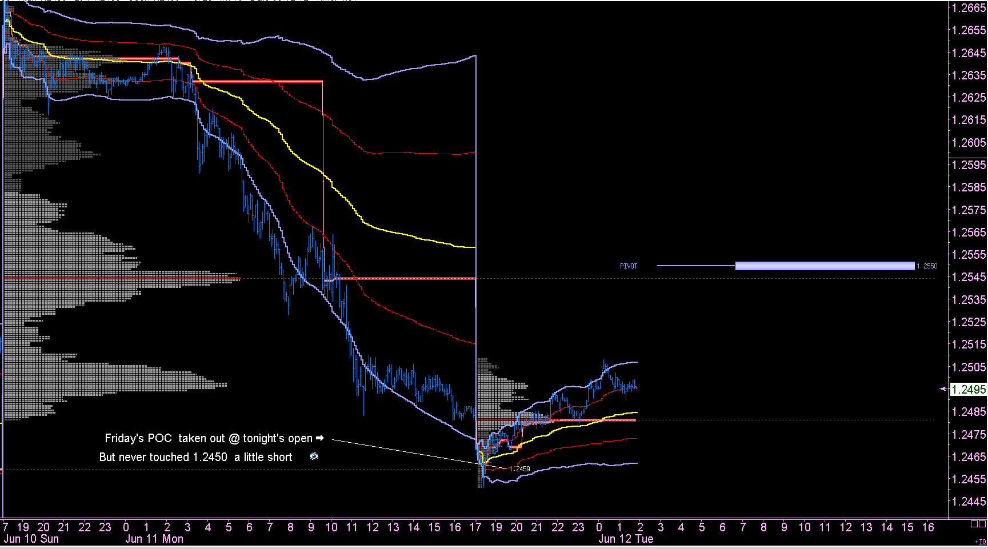Click the highlighted current price tag 1.2495

click(969, 390)
